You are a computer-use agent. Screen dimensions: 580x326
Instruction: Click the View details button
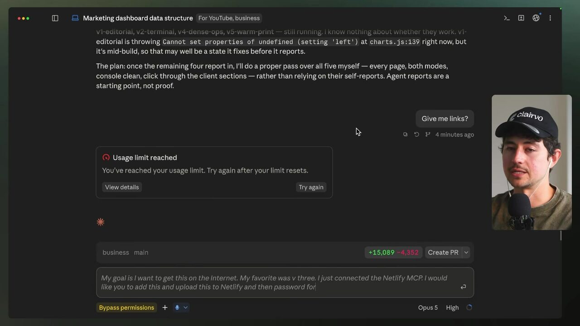click(122, 187)
